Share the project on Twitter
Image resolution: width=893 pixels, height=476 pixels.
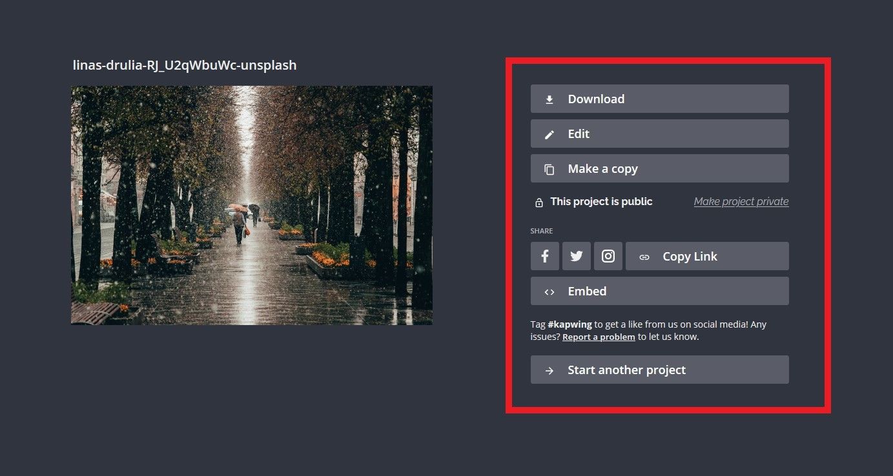(x=576, y=256)
